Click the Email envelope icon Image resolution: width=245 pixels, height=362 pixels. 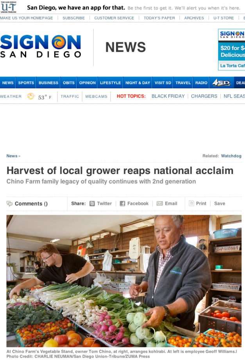(x=160, y=203)
